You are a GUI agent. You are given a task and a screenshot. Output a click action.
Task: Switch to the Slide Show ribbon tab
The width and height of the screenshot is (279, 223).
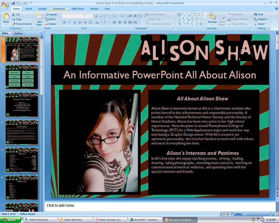pos(78,9)
